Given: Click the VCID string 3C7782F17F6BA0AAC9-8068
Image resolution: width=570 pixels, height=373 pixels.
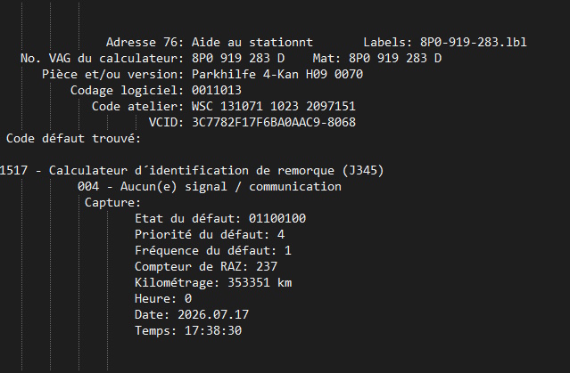Looking at the screenshot, I should tap(274, 122).
